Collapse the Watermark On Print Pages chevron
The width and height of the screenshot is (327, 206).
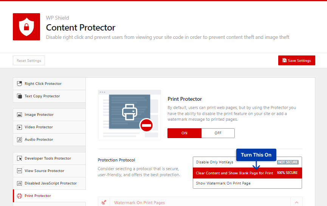(x=296, y=203)
